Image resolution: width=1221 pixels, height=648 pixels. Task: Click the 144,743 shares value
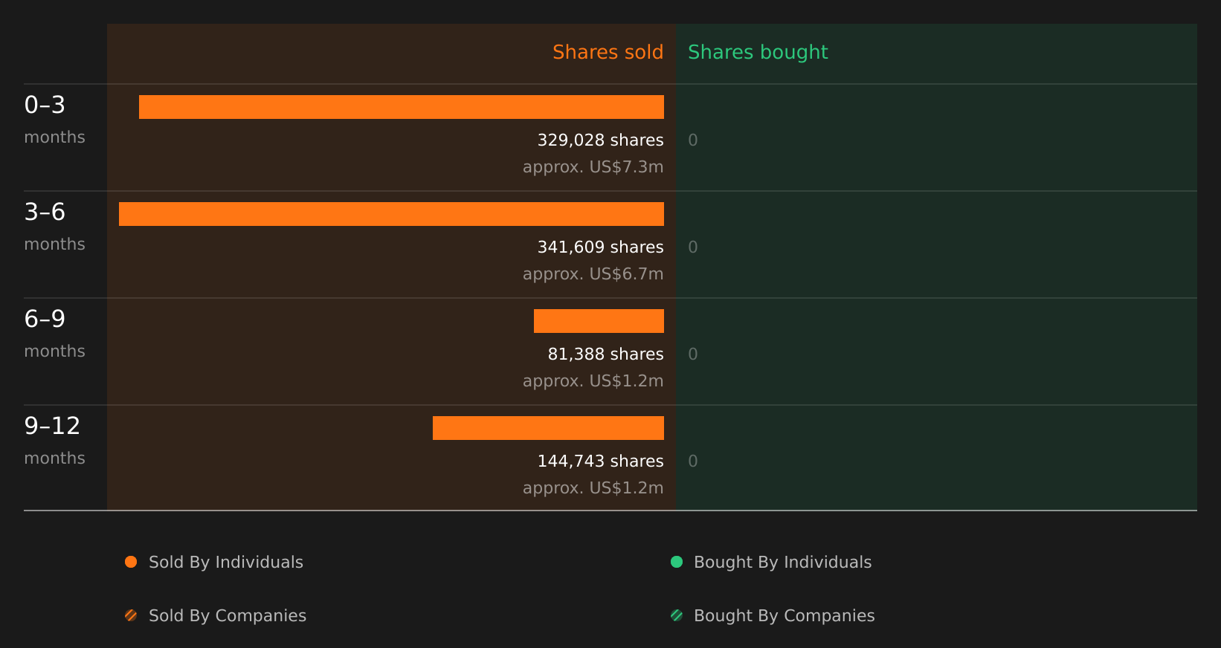600,461
